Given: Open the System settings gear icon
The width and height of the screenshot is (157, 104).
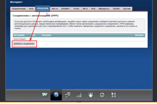Looking at the screenshot, I should [x=102, y=95].
